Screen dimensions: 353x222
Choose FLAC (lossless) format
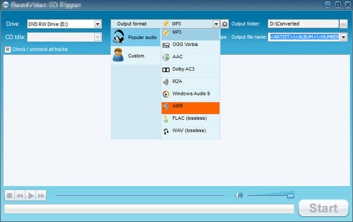[x=190, y=119]
